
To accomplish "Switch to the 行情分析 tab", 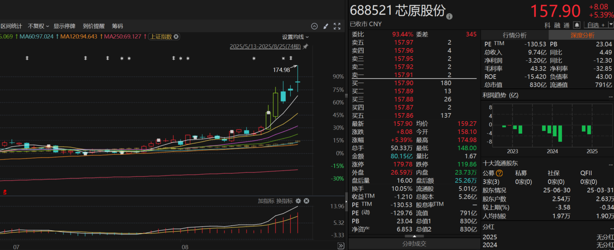I will coord(514,35).
